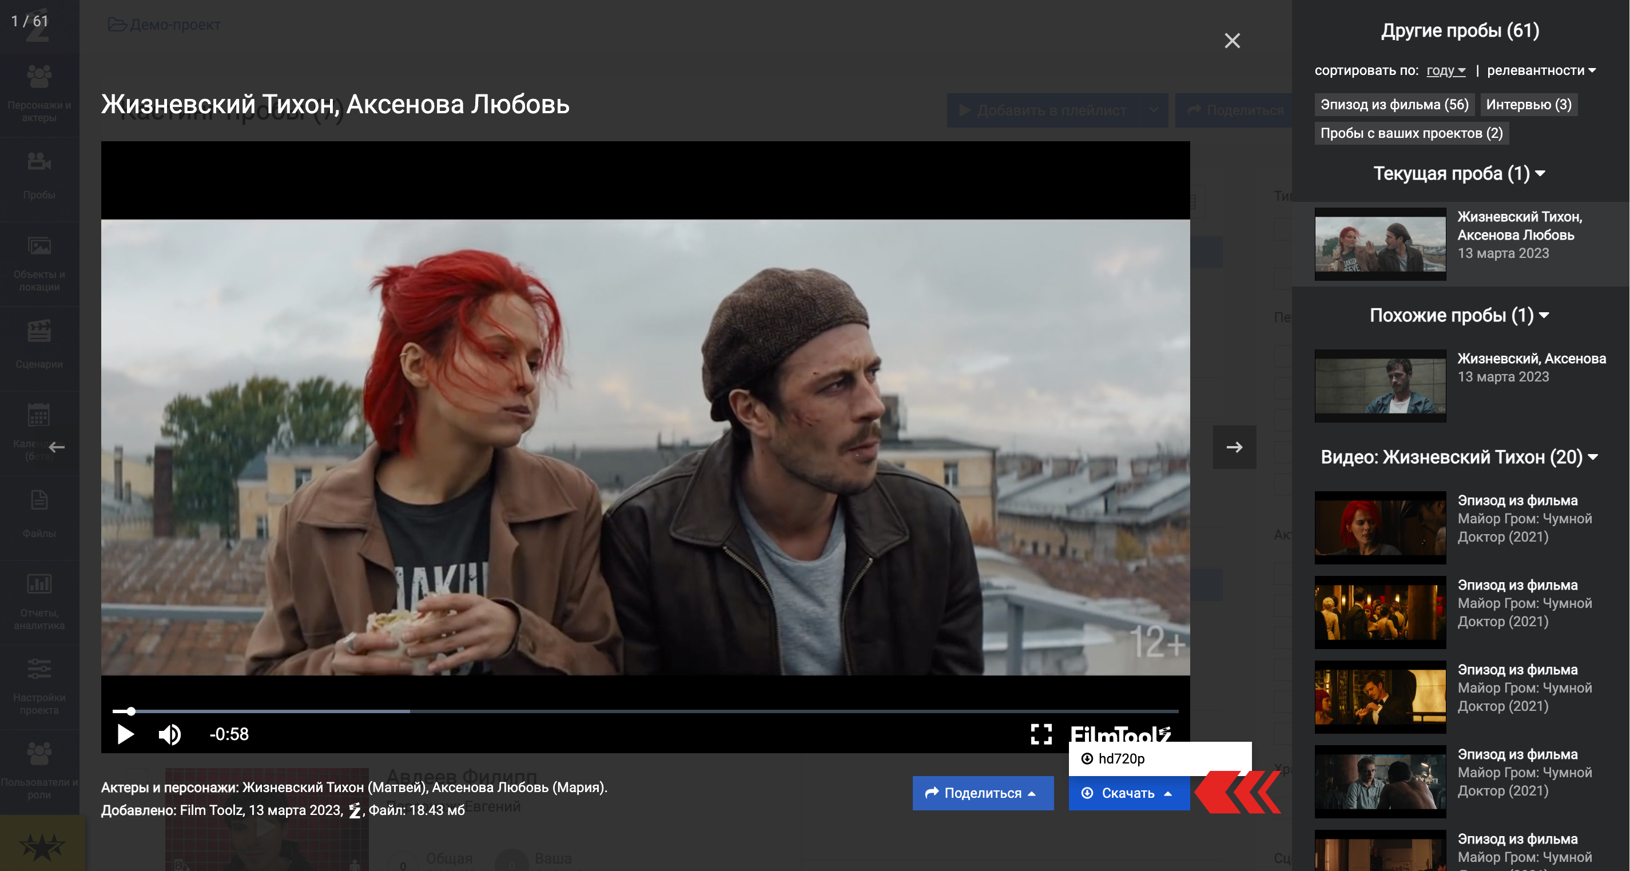Screen dimensions: 1630x871
Task: Open dropdown arrow next to Добавить в плейлист
Action: pos(1154,111)
